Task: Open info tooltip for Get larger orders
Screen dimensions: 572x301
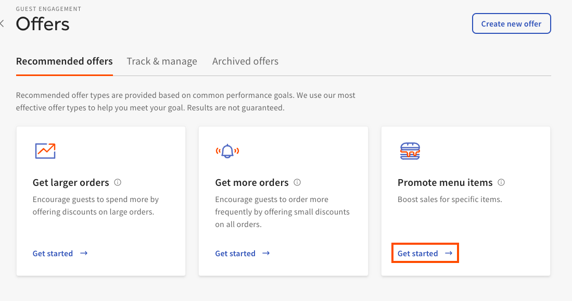Action: [118, 182]
